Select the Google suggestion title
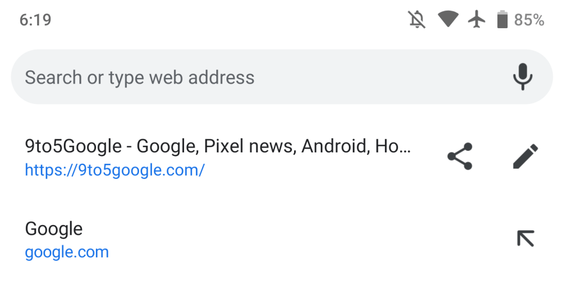 [54, 229]
